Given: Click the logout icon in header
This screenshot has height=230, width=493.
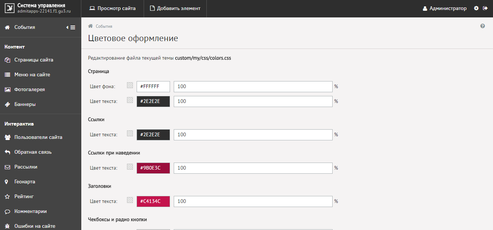Looking at the screenshot, I should [485, 8].
